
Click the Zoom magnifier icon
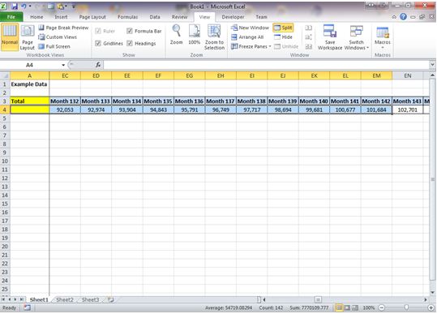pos(177,31)
